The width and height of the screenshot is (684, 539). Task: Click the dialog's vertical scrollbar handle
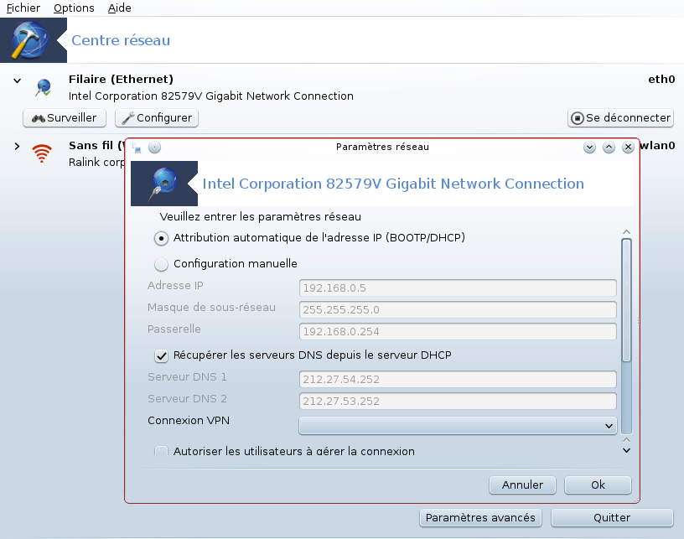(626, 300)
